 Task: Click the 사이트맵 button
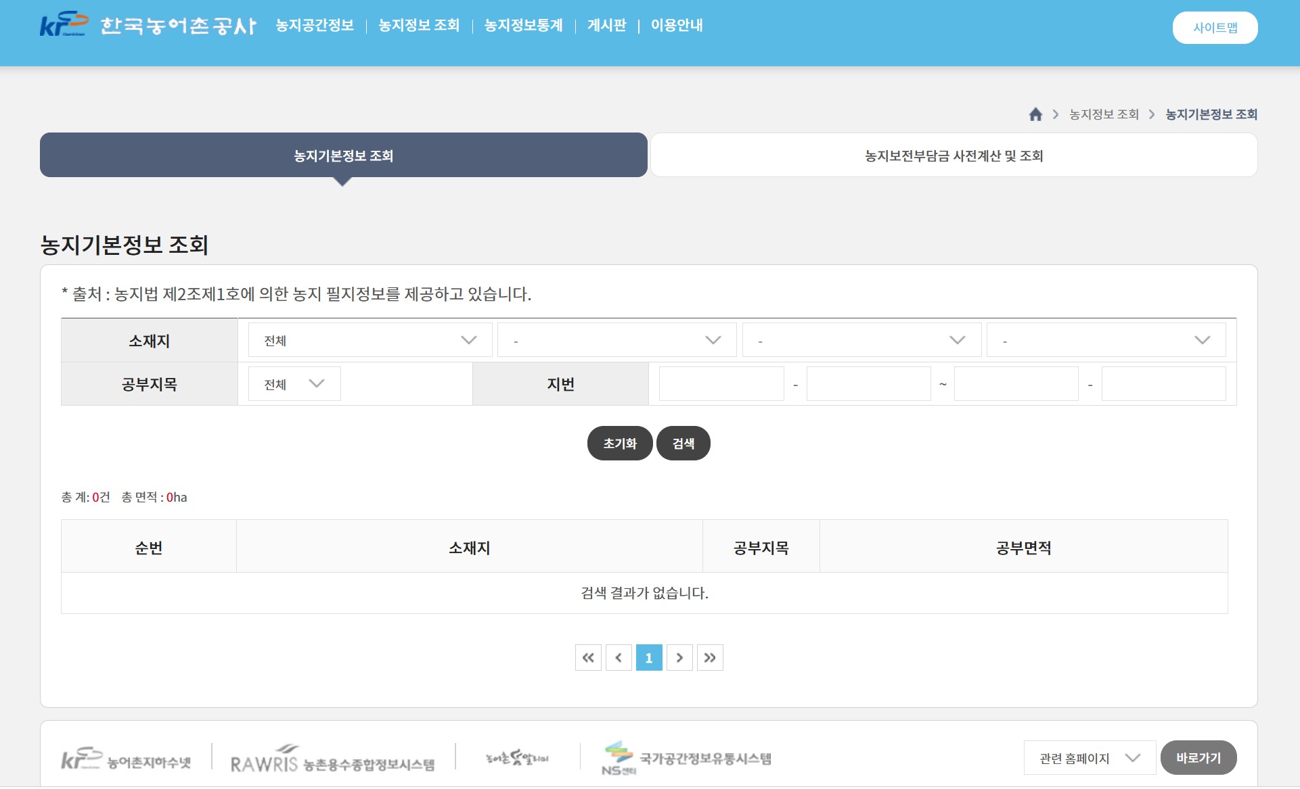(x=1214, y=28)
